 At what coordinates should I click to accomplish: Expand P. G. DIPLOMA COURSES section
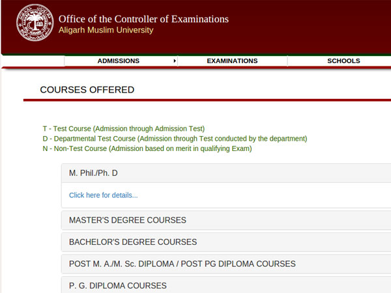118,286
